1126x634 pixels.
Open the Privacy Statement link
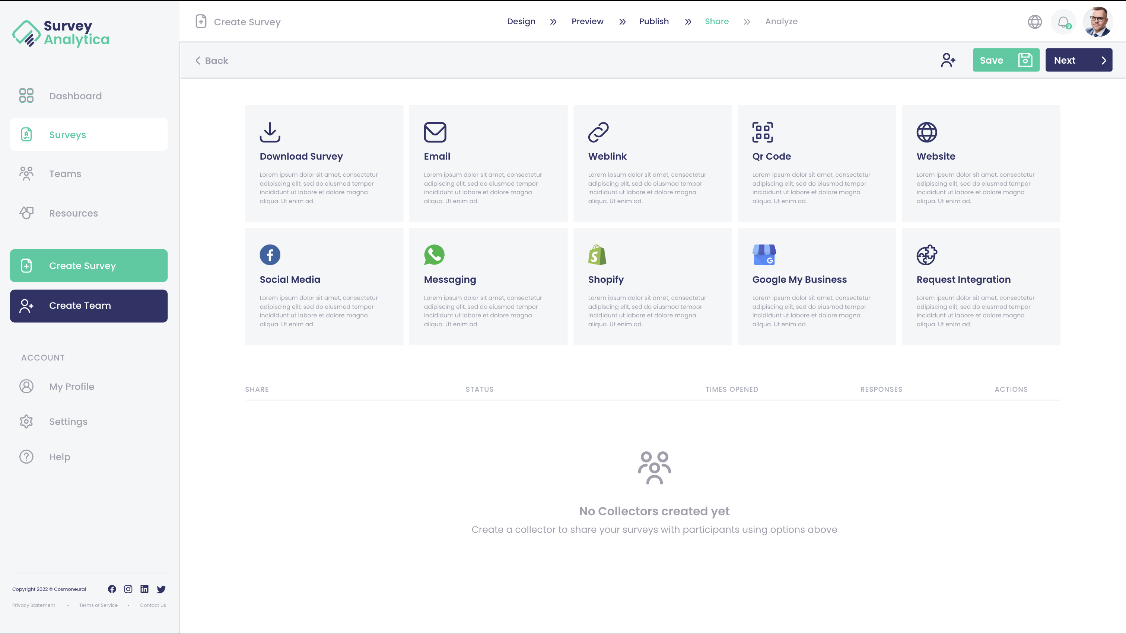pos(33,605)
